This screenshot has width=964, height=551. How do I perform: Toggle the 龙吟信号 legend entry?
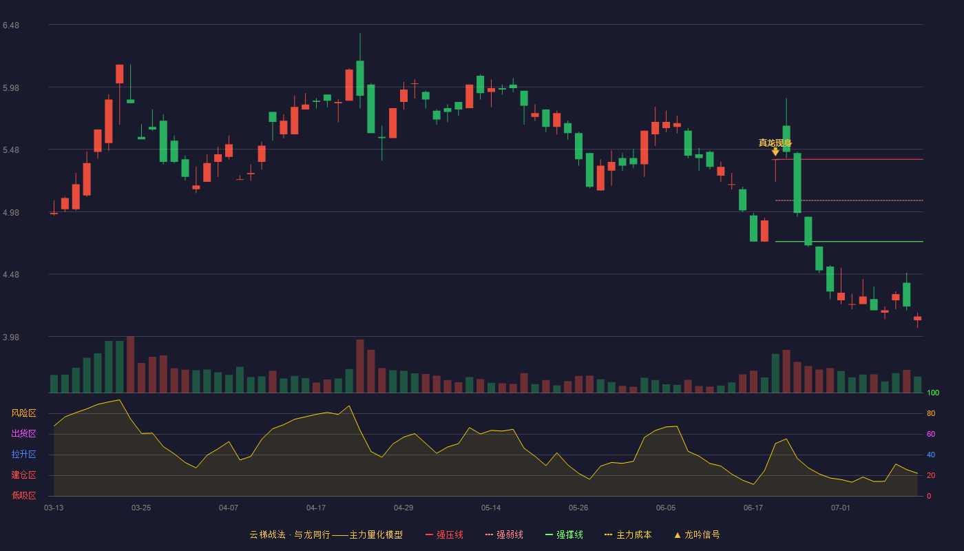696,534
